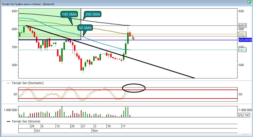
Task: Select date 17 on the time axis
Action: point(124,126)
